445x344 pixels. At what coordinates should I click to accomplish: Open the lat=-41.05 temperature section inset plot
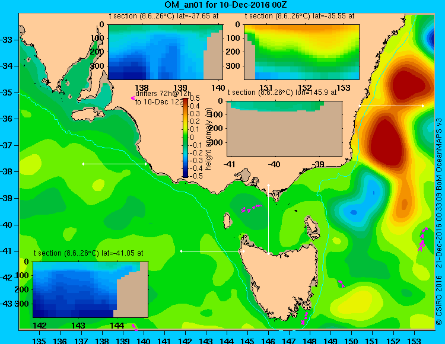tap(91, 289)
